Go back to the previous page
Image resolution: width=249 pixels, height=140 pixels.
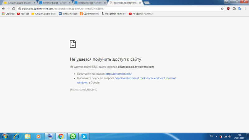point(3,9)
